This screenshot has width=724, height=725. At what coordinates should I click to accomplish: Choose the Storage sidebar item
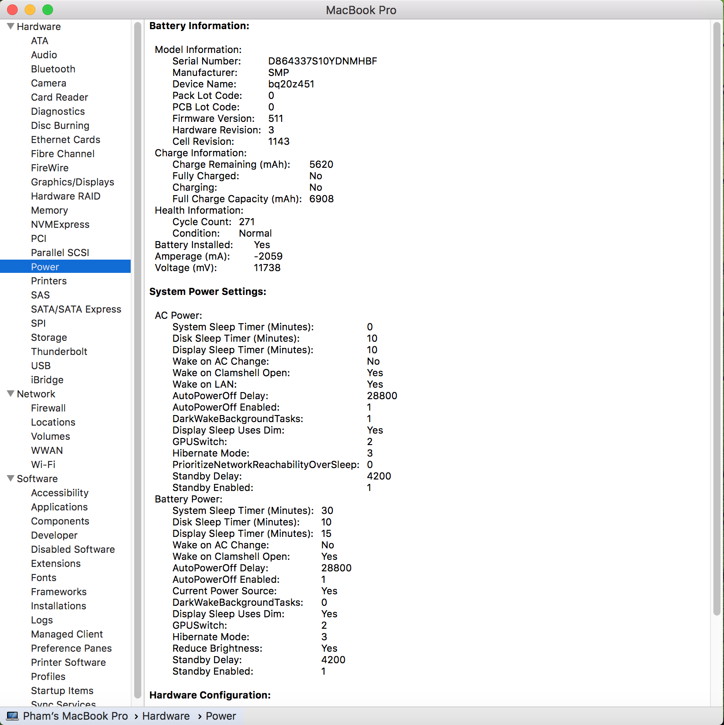[x=49, y=337]
